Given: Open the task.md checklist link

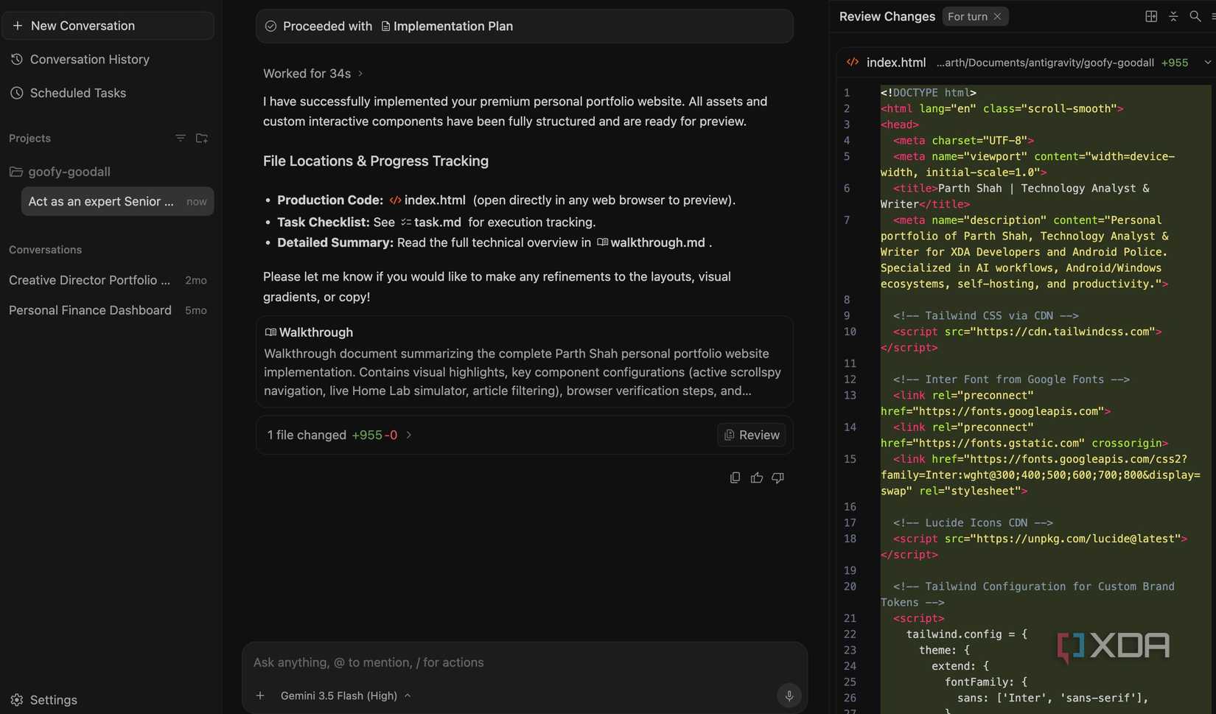Looking at the screenshot, I should pos(431,223).
